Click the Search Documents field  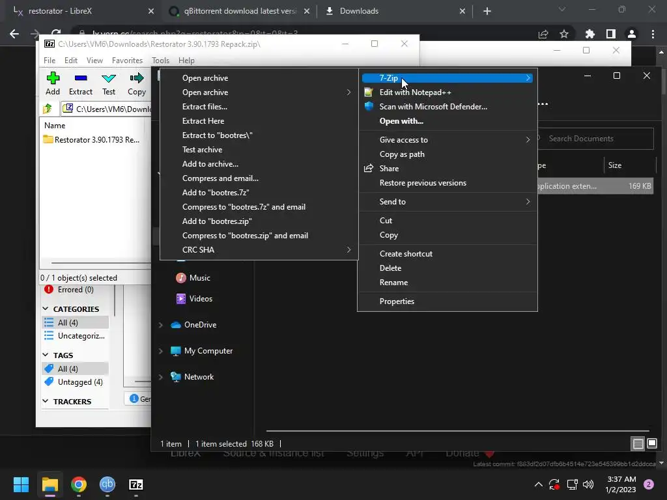point(595,139)
